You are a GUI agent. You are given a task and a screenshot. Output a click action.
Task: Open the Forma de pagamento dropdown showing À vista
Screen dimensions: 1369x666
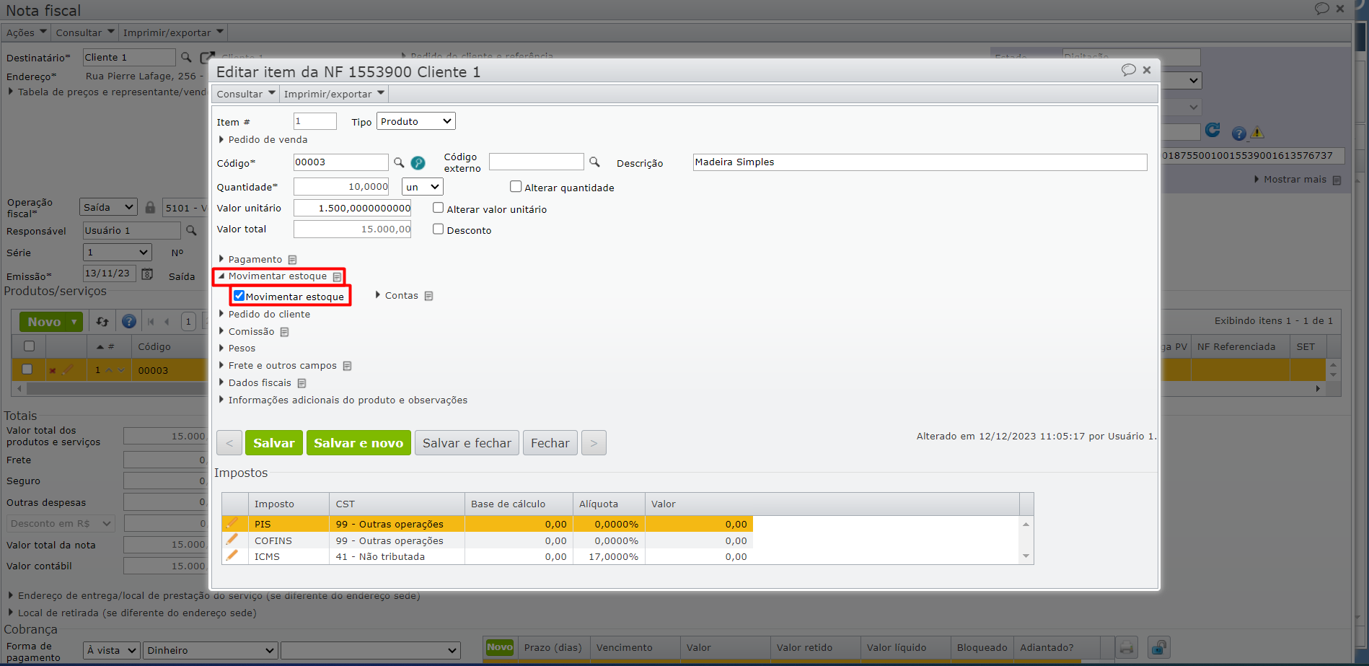(x=112, y=650)
